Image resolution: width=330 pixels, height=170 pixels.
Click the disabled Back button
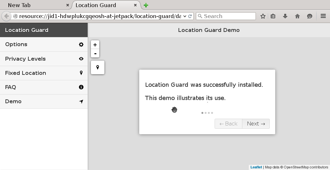(228, 124)
